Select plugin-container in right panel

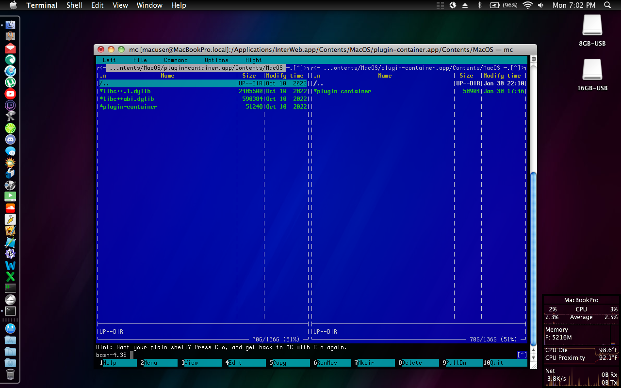(419, 91)
